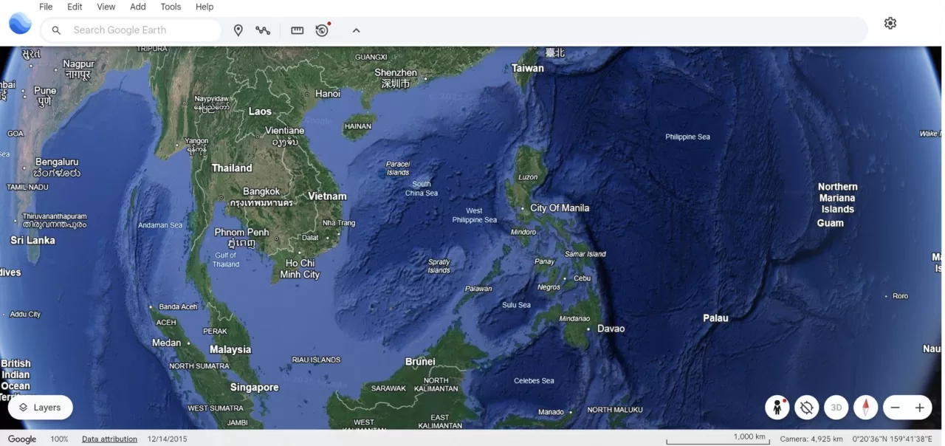Click the compass to reset north
This screenshot has height=446, width=945.
point(865,407)
